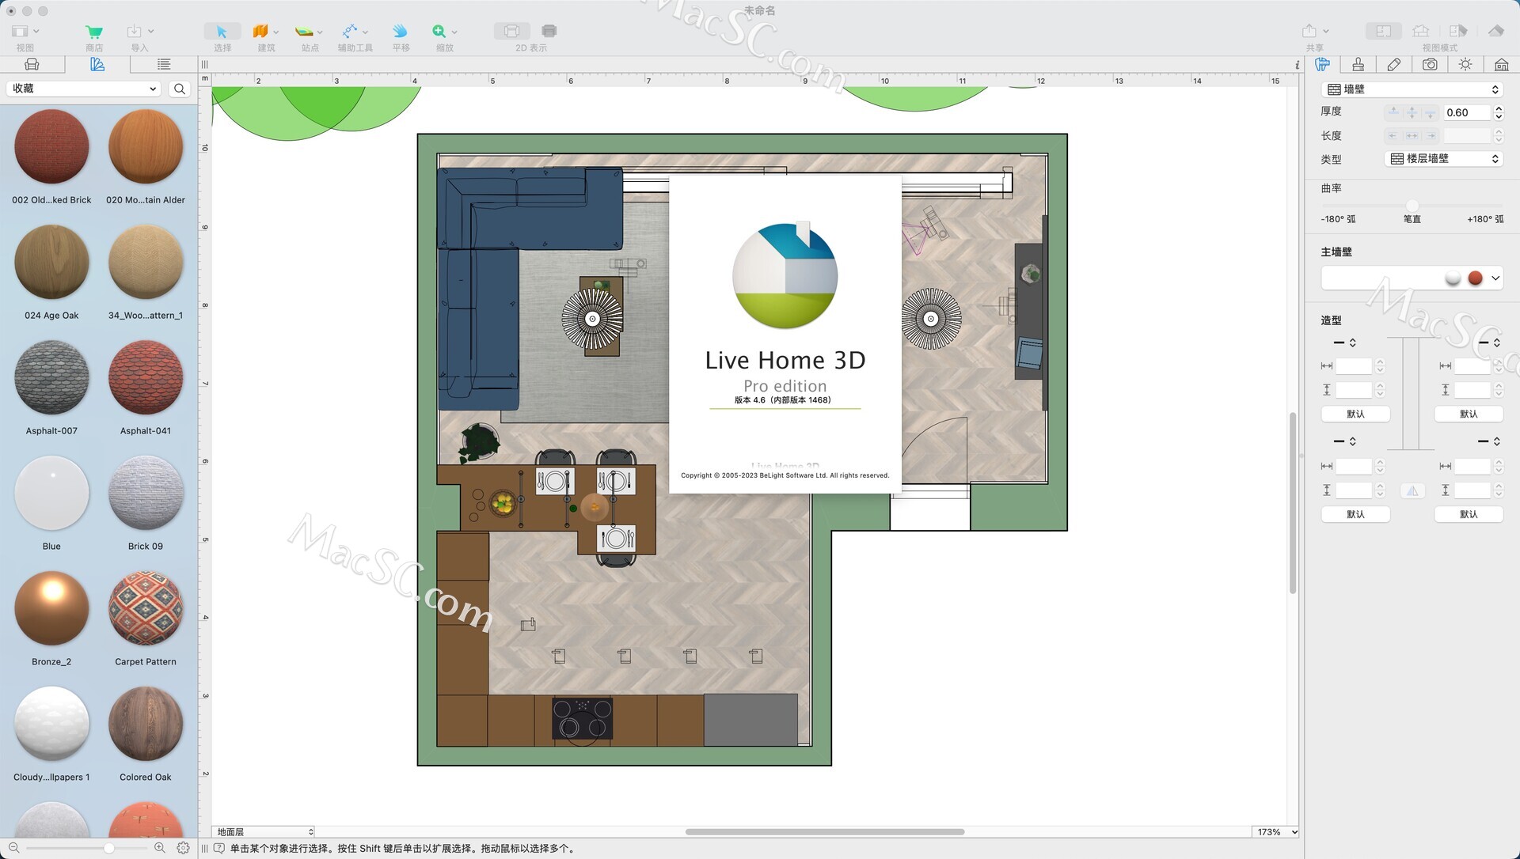This screenshot has height=859, width=1520.
Task: Click upper-left 默认 button in 造型
Action: point(1355,414)
